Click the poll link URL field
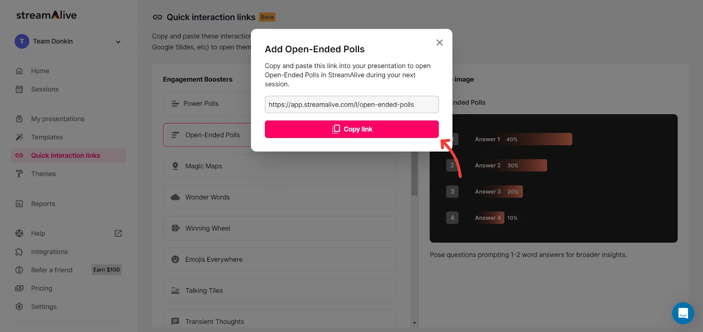The image size is (703, 332). [351, 105]
